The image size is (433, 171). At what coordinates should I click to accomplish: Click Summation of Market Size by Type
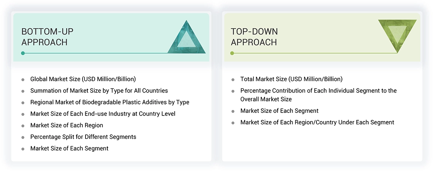[99, 91]
